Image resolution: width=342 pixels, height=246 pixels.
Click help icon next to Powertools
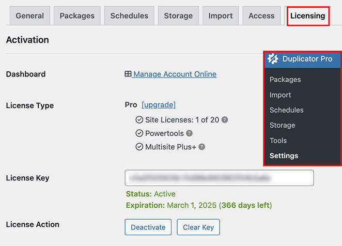tap(190, 133)
